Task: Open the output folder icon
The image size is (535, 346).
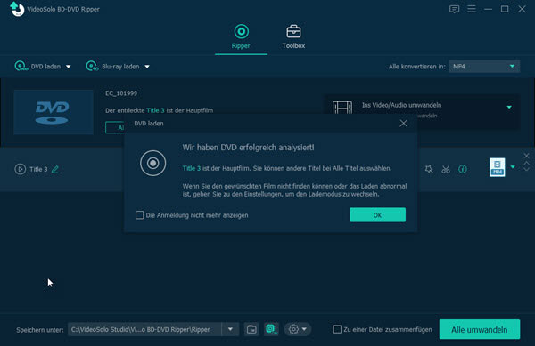Action: (x=251, y=329)
